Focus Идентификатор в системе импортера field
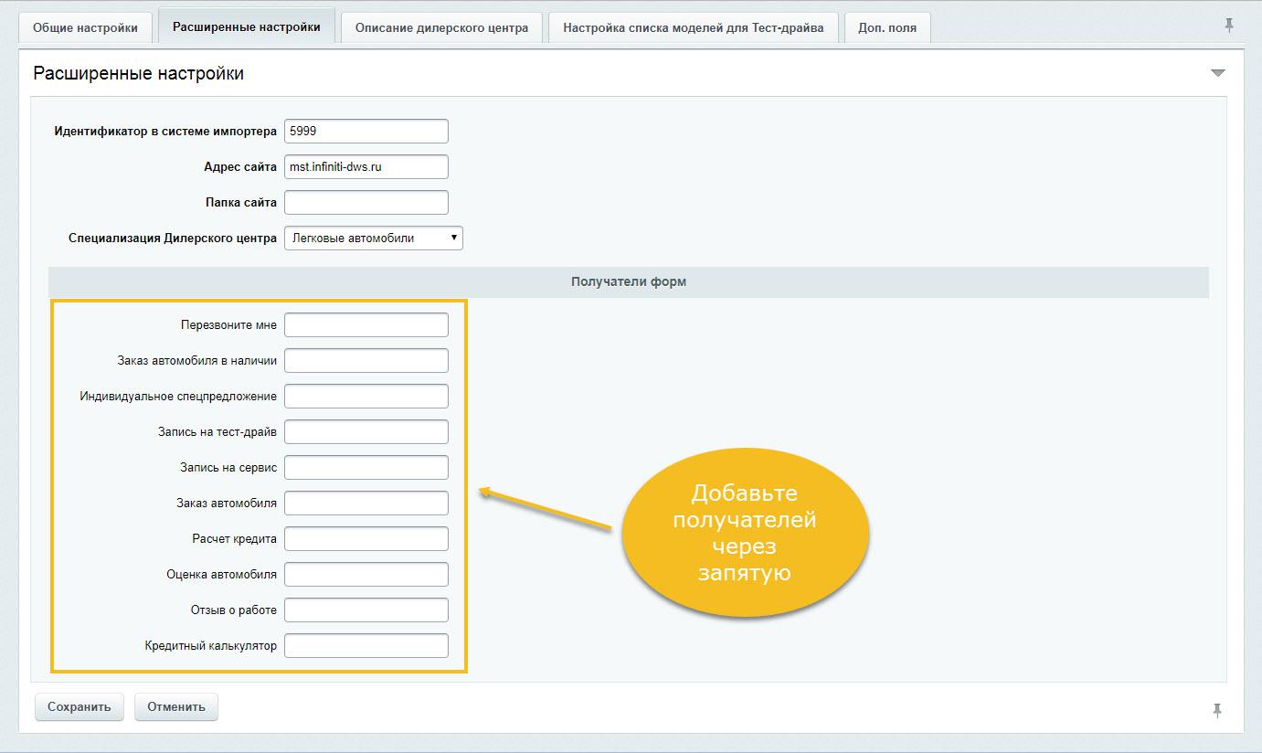This screenshot has height=753, width=1262. [366, 131]
